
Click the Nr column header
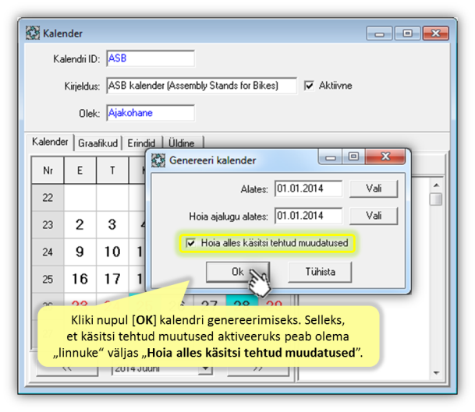point(48,171)
